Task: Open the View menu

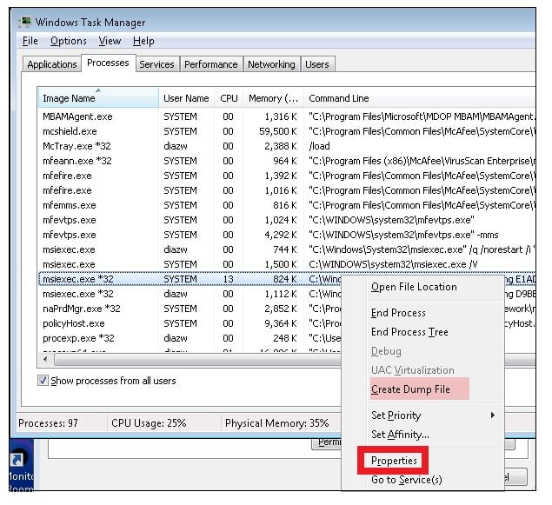Action: [110, 41]
